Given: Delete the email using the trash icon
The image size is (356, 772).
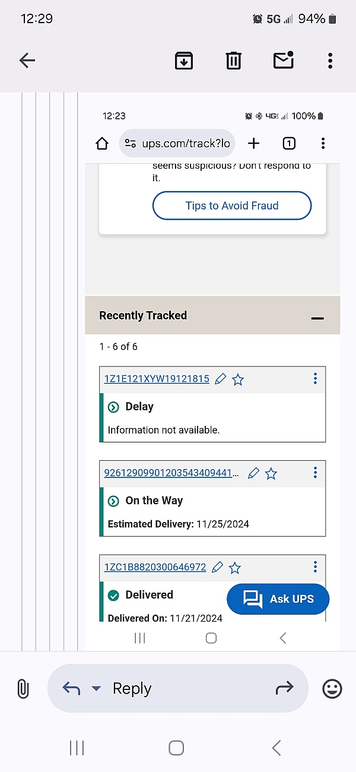Looking at the screenshot, I should coord(234,60).
